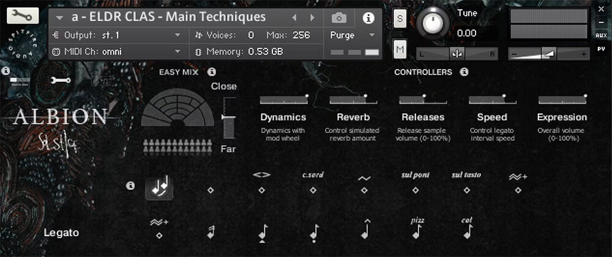The height and width of the screenshot is (257, 612).
Task: Minimize the instrument view with minus button
Action: coord(601,22)
